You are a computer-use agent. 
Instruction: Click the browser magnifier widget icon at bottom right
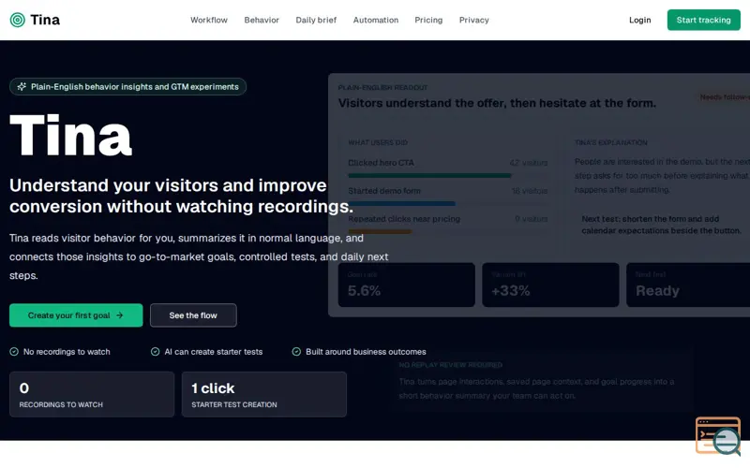pyautogui.click(x=718, y=435)
